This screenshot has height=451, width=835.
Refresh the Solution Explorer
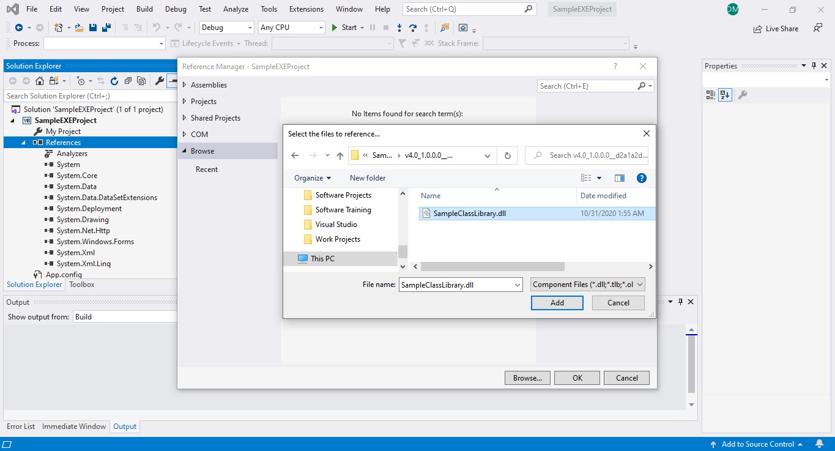pos(114,80)
